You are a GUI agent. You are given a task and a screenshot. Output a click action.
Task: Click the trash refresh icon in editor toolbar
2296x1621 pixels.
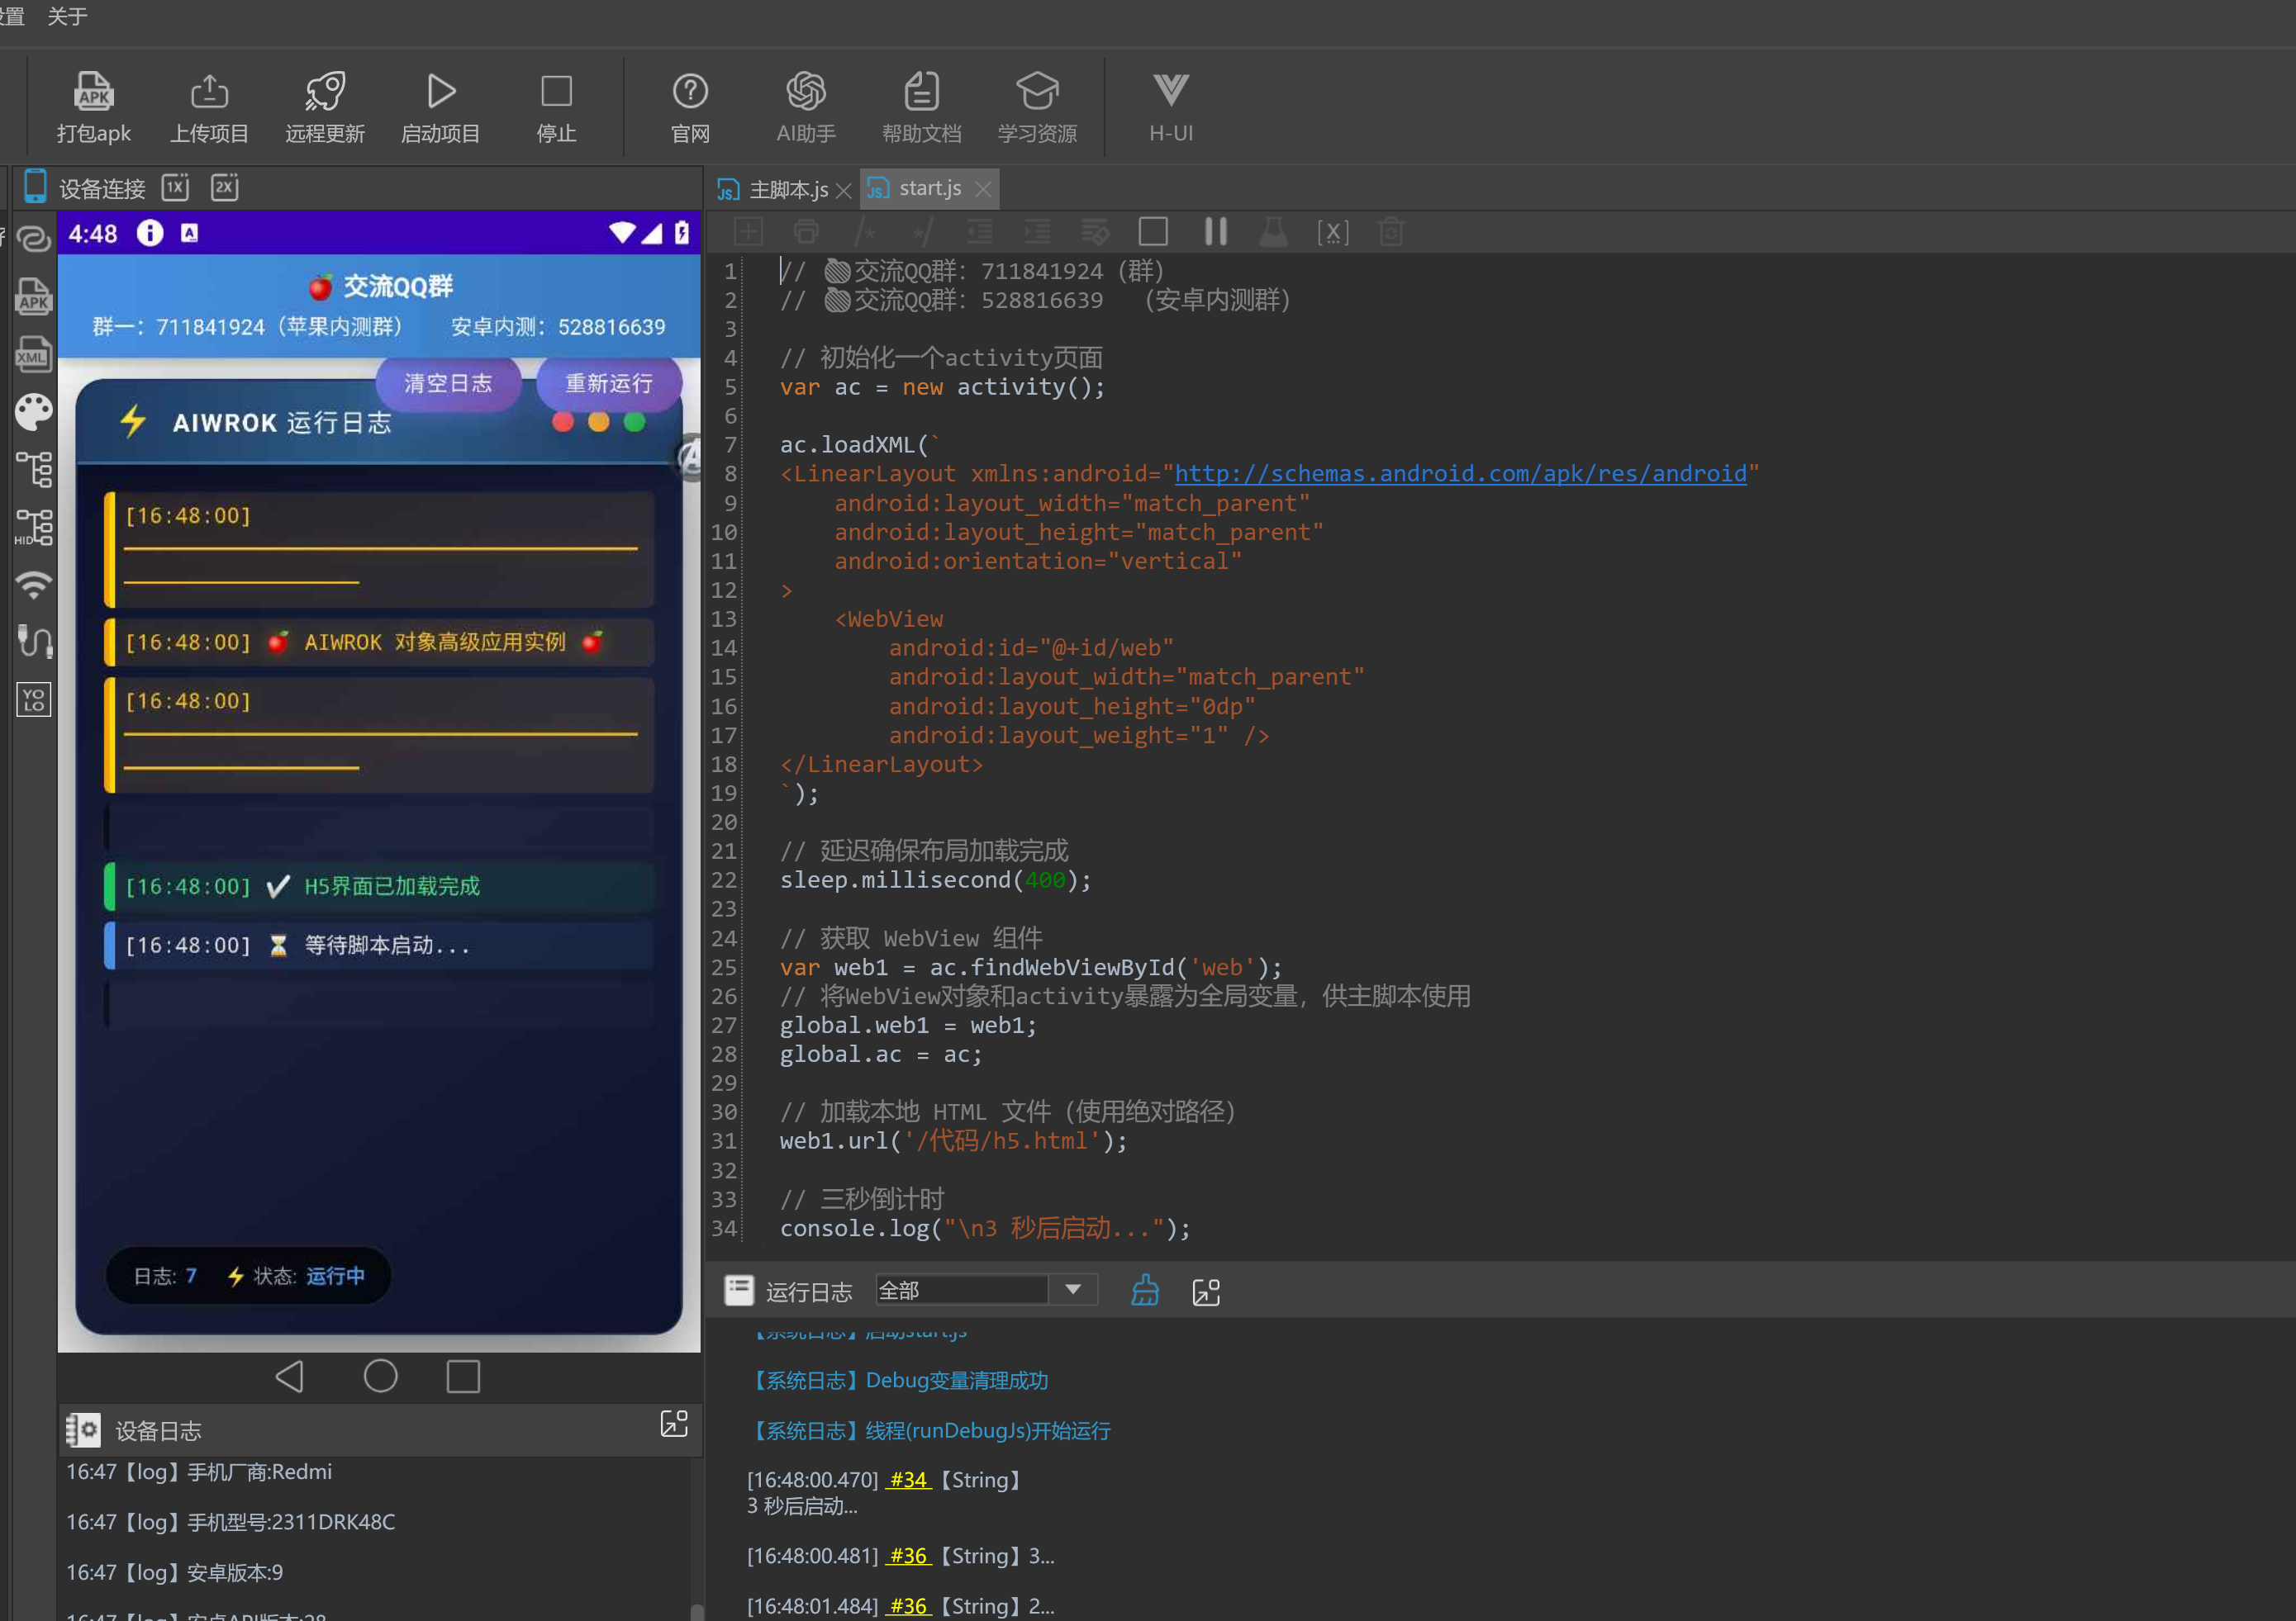click(x=1391, y=232)
